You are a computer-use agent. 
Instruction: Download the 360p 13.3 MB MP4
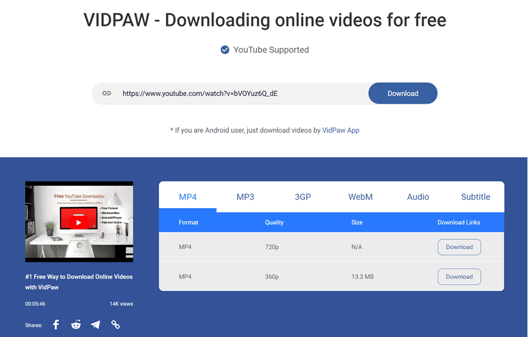(459, 277)
